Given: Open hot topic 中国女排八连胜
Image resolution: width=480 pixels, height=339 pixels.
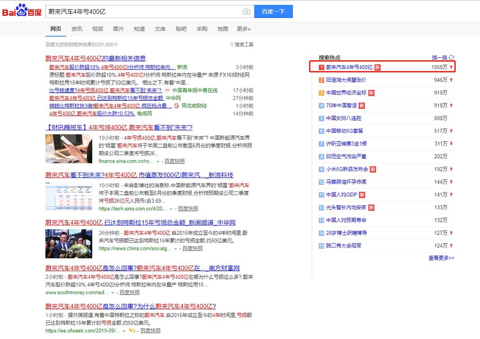Looking at the screenshot, I should [x=344, y=118].
